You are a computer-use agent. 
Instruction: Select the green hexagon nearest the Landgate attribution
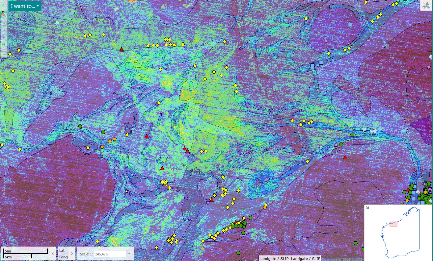pos(238,253)
